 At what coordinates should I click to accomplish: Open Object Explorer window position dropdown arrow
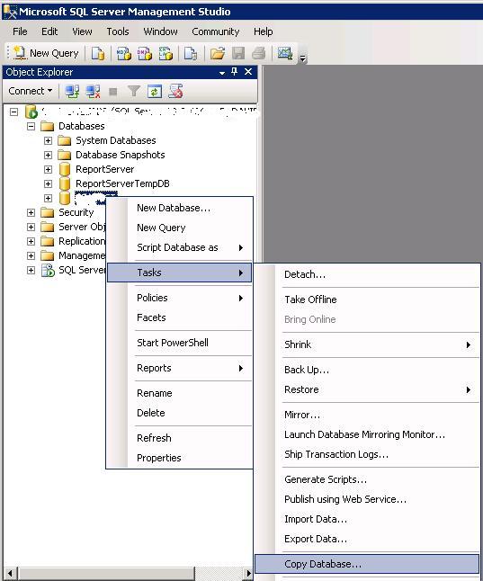222,73
